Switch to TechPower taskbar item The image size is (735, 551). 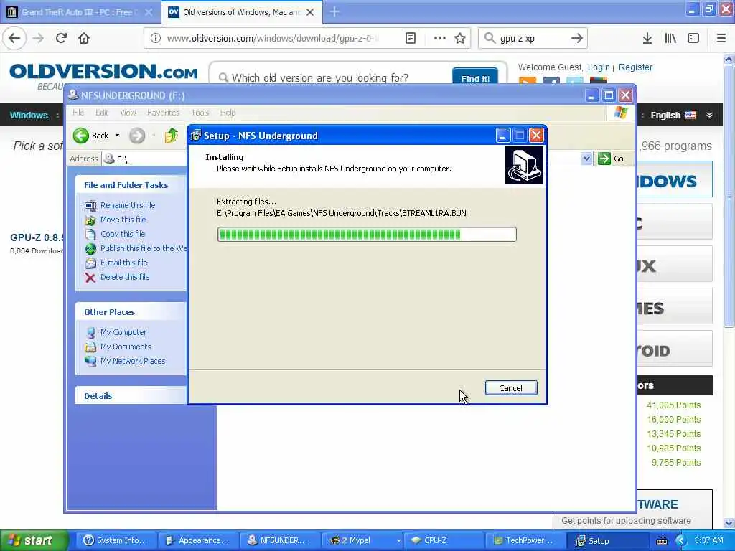tap(524, 540)
